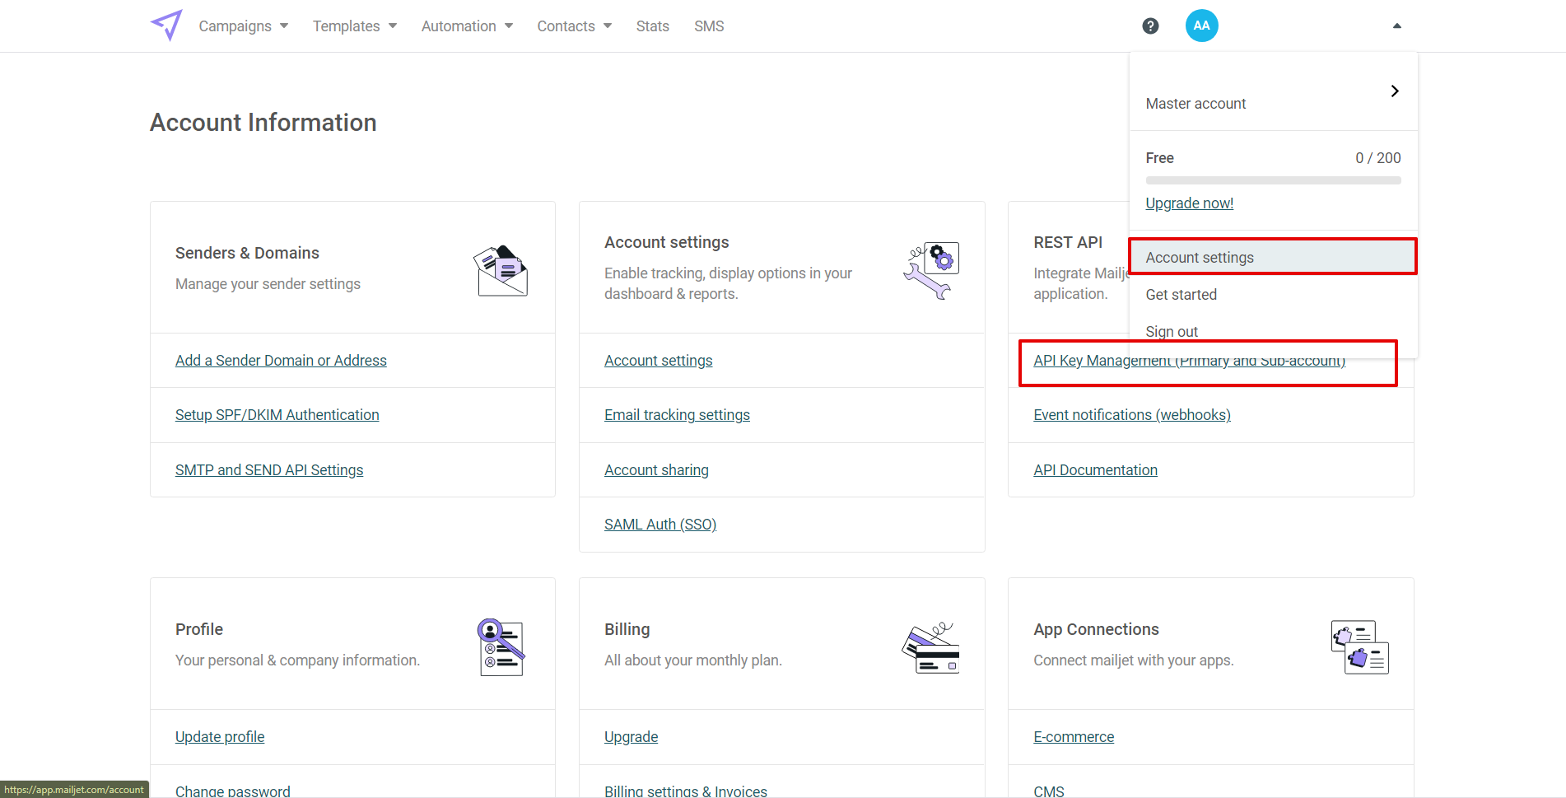This screenshot has width=1566, height=798.
Task: Click the 0 / 200 quota text
Action: tap(1377, 158)
